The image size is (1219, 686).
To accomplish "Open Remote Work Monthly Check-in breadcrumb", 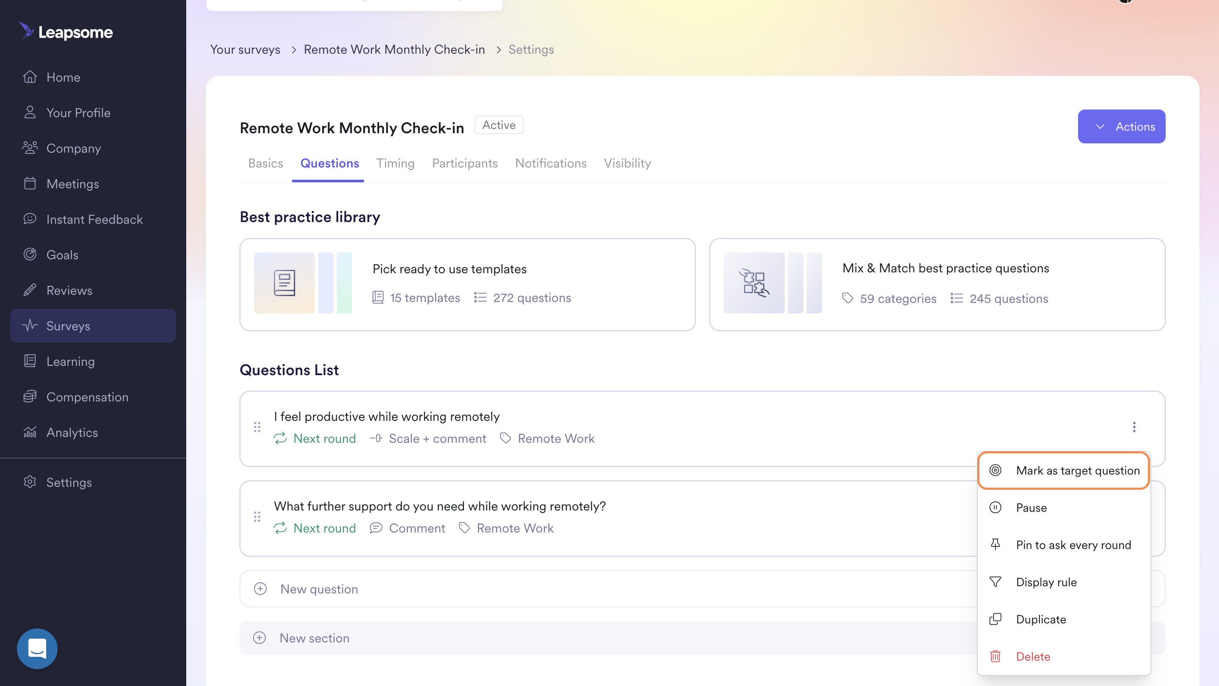I will [394, 49].
